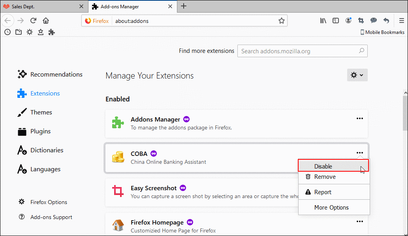Go back with the browser back arrow

8,21
